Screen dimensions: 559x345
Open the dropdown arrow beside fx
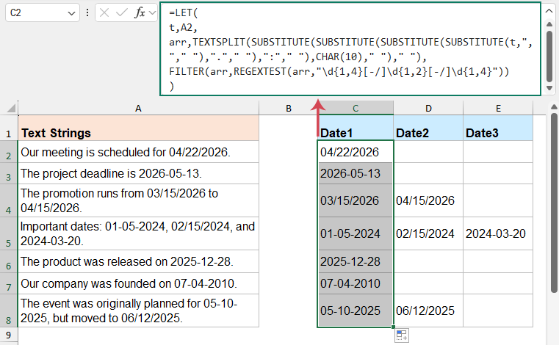tap(153, 13)
